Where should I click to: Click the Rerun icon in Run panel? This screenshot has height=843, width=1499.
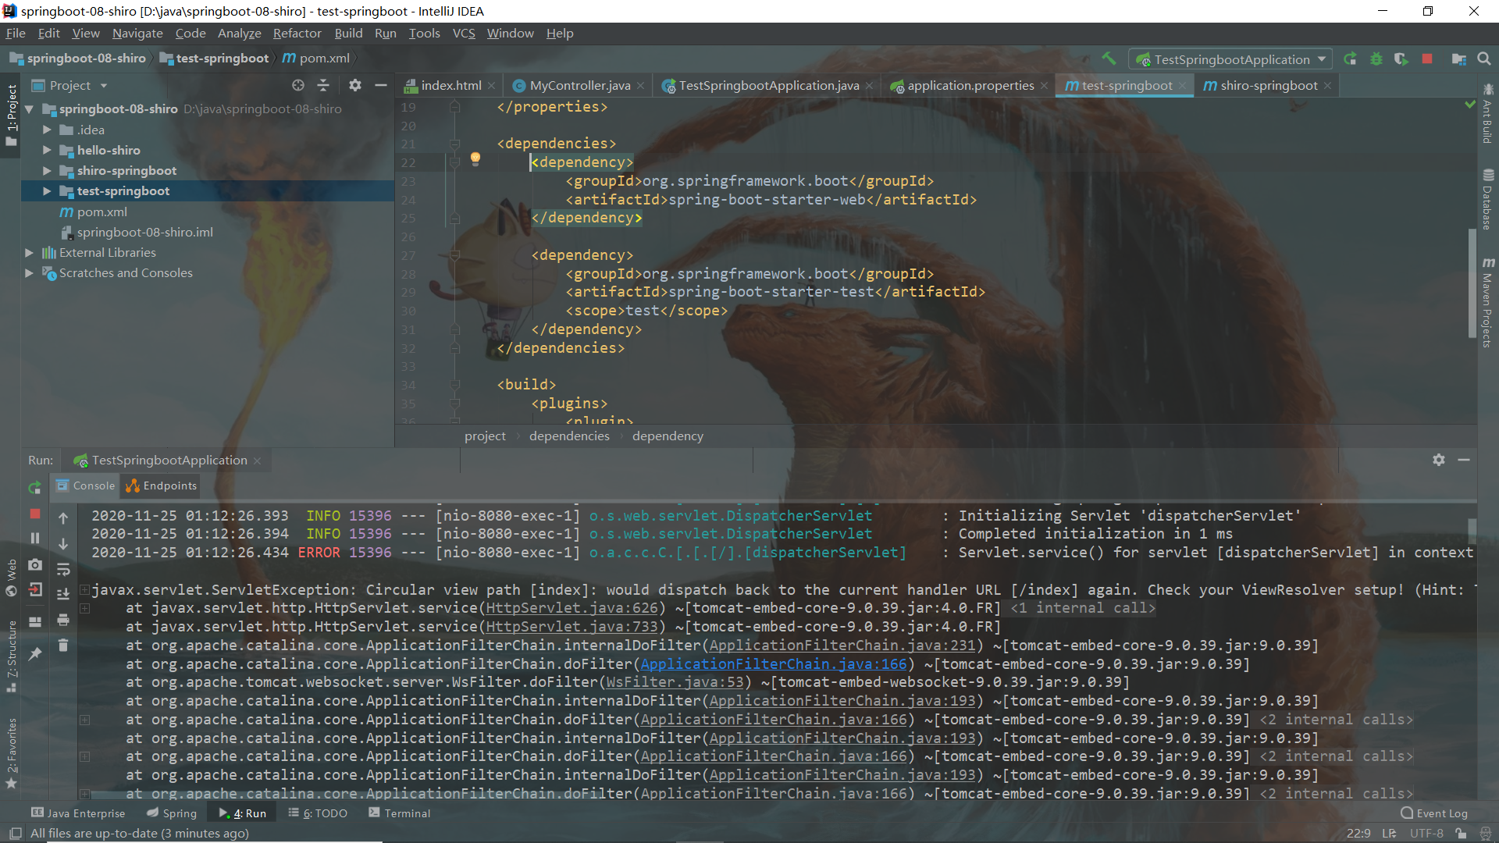34,488
